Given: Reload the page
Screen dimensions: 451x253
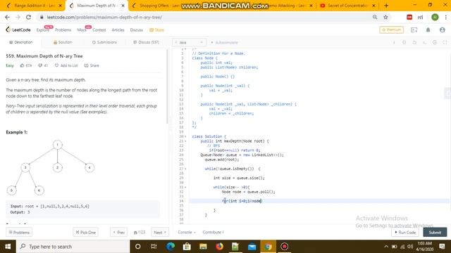Looking at the screenshot, I should click(28, 17).
